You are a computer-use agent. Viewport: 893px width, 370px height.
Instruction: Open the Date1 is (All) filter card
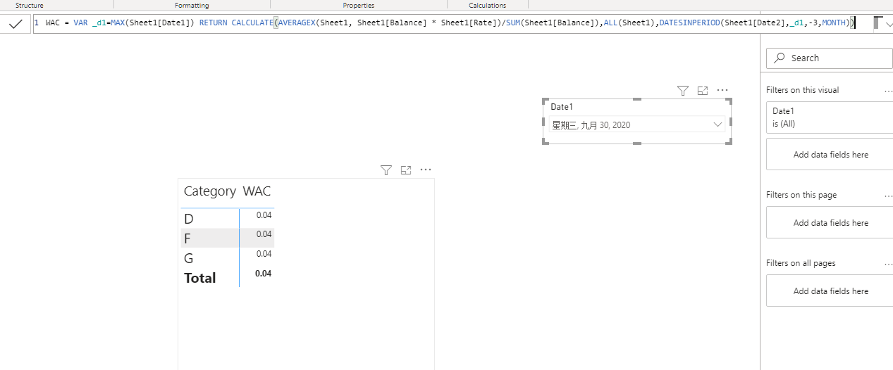tap(830, 117)
